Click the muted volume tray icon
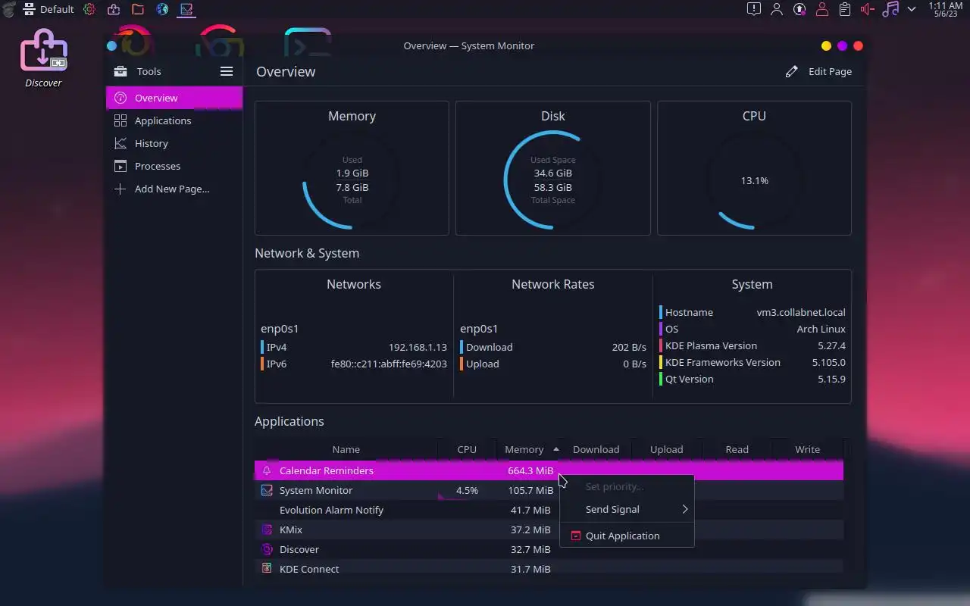The height and width of the screenshot is (606, 970). point(868,9)
